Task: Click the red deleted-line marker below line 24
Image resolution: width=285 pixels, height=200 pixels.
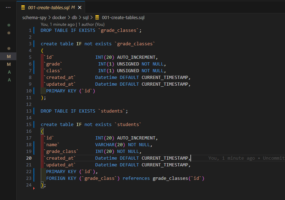Action: click(x=34, y=188)
